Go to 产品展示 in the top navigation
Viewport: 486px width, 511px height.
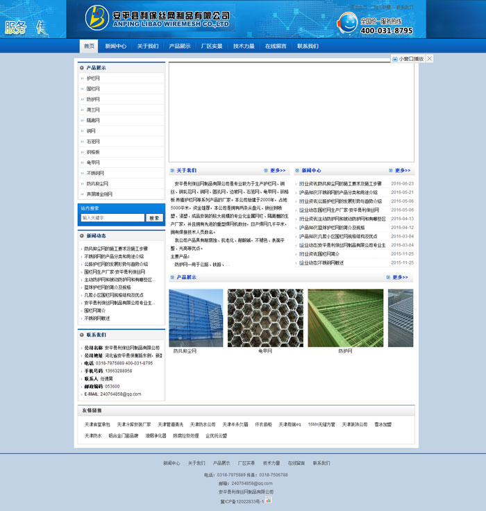point(180,47)
